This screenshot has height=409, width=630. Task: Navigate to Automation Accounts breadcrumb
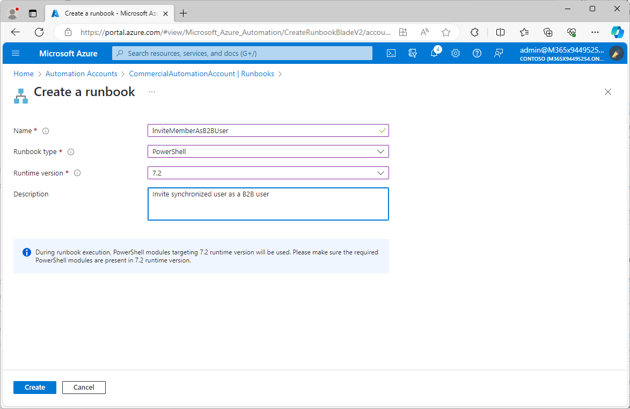[81, 74]
